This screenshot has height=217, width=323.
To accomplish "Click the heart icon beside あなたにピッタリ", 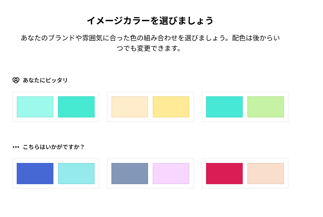I will pyautogui.click(x=16, y=80).
